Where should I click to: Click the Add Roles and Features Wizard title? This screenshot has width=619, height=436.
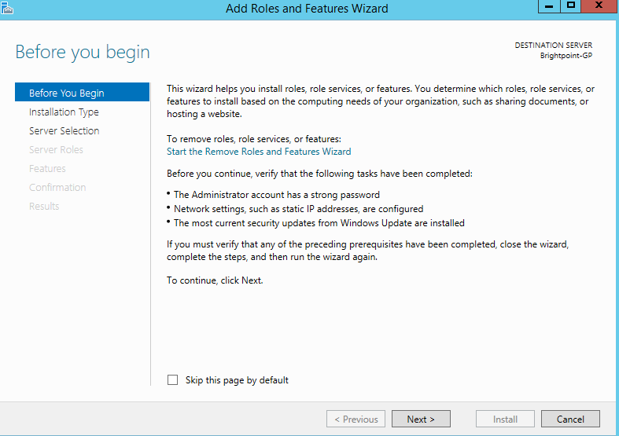click(307, 9)
